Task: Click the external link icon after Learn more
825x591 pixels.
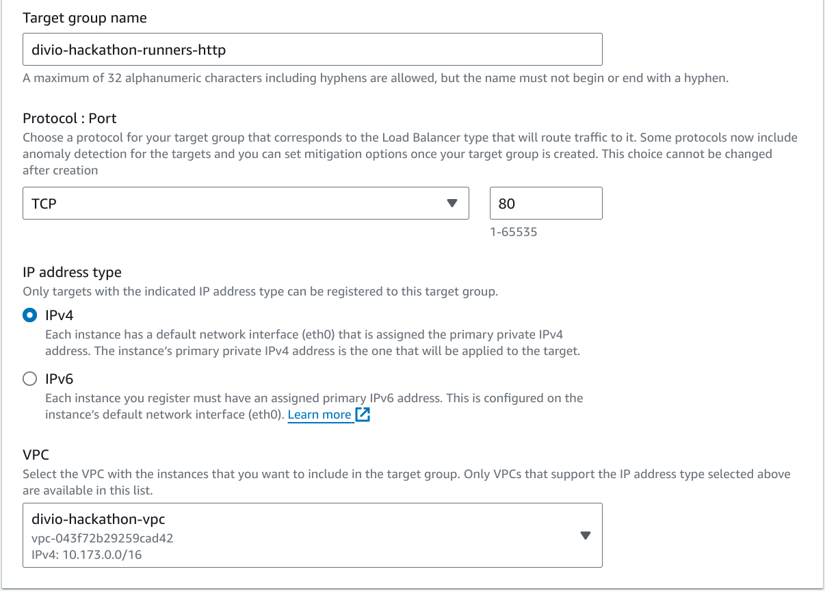Action: click(363, 415)
